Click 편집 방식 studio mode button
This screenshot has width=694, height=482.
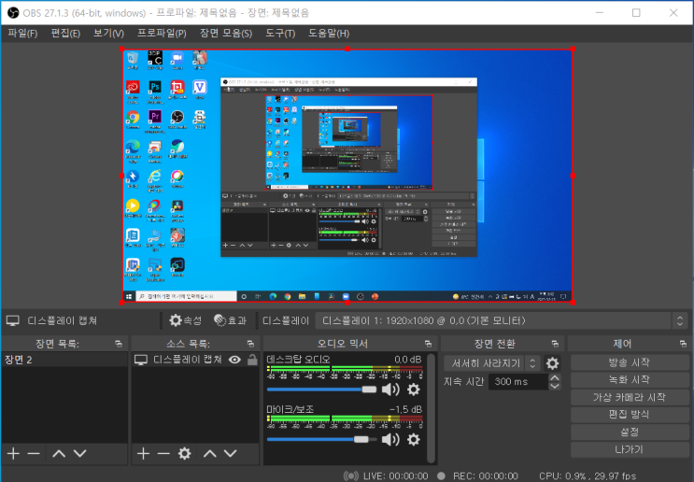[x=629, y=415]
